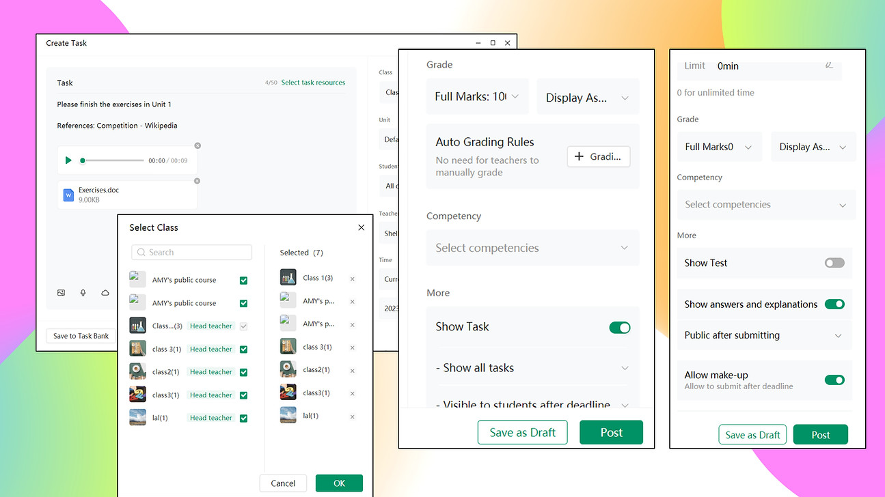
Task: Uncheck the class3(1) checkbox
Action: (x=243, y=395)
